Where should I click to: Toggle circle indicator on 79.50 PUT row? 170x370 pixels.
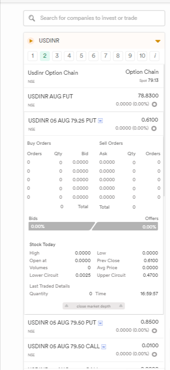154,330
